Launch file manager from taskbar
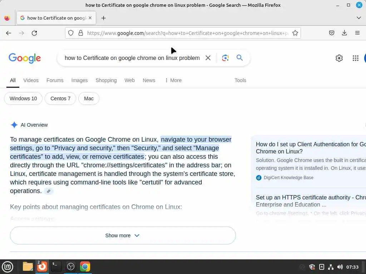Image resolution: width=366 pixels, height=274 pixels. (x=28, y=267)
